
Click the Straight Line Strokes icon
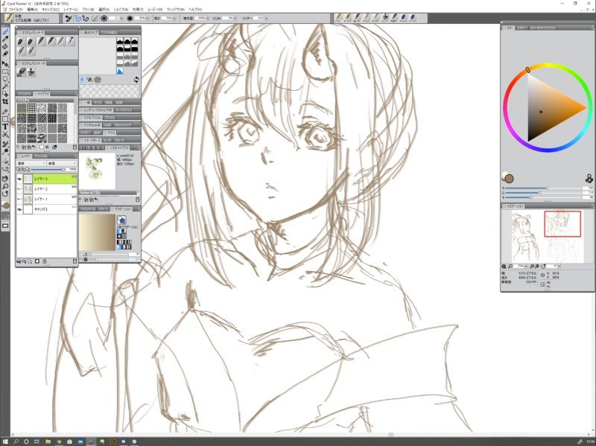(86, 18)
